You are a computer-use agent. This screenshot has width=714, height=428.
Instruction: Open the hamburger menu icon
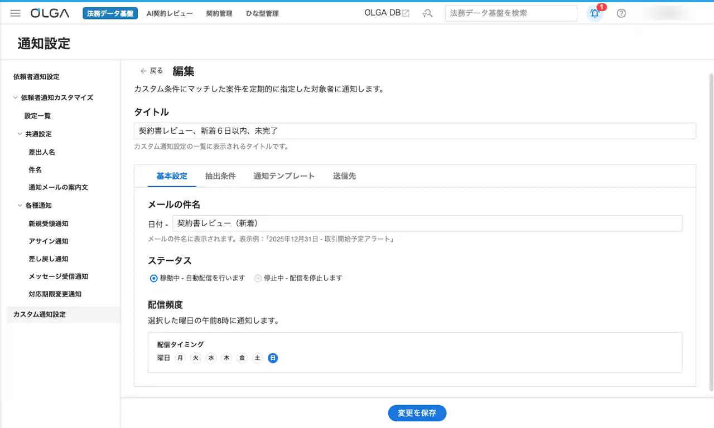(x=16, y=13)
